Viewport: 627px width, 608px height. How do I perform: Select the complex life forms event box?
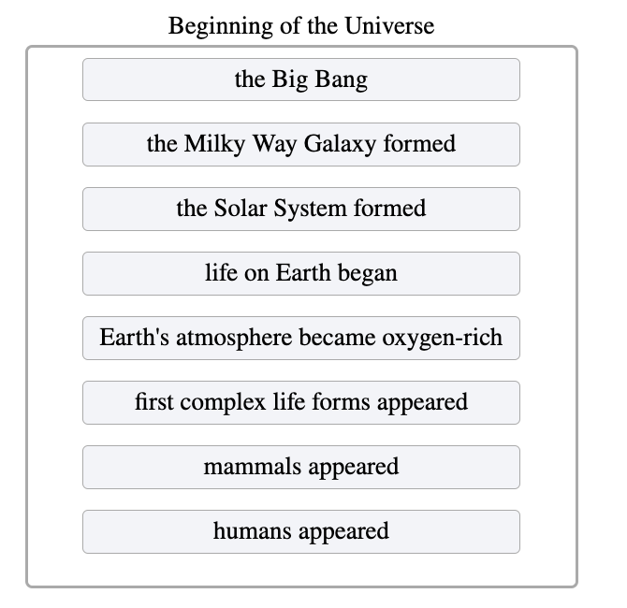point(301,402)
